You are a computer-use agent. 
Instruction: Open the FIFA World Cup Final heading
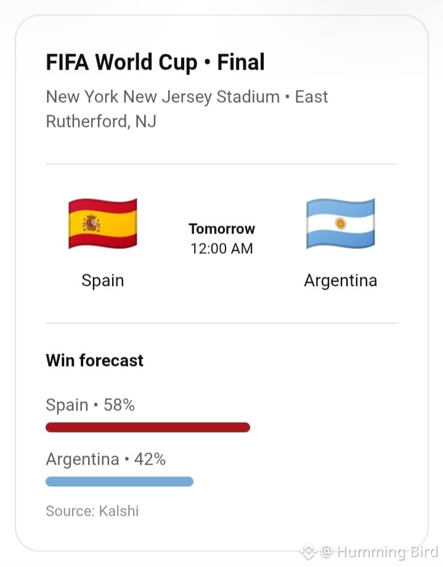(x=155, y=62)
